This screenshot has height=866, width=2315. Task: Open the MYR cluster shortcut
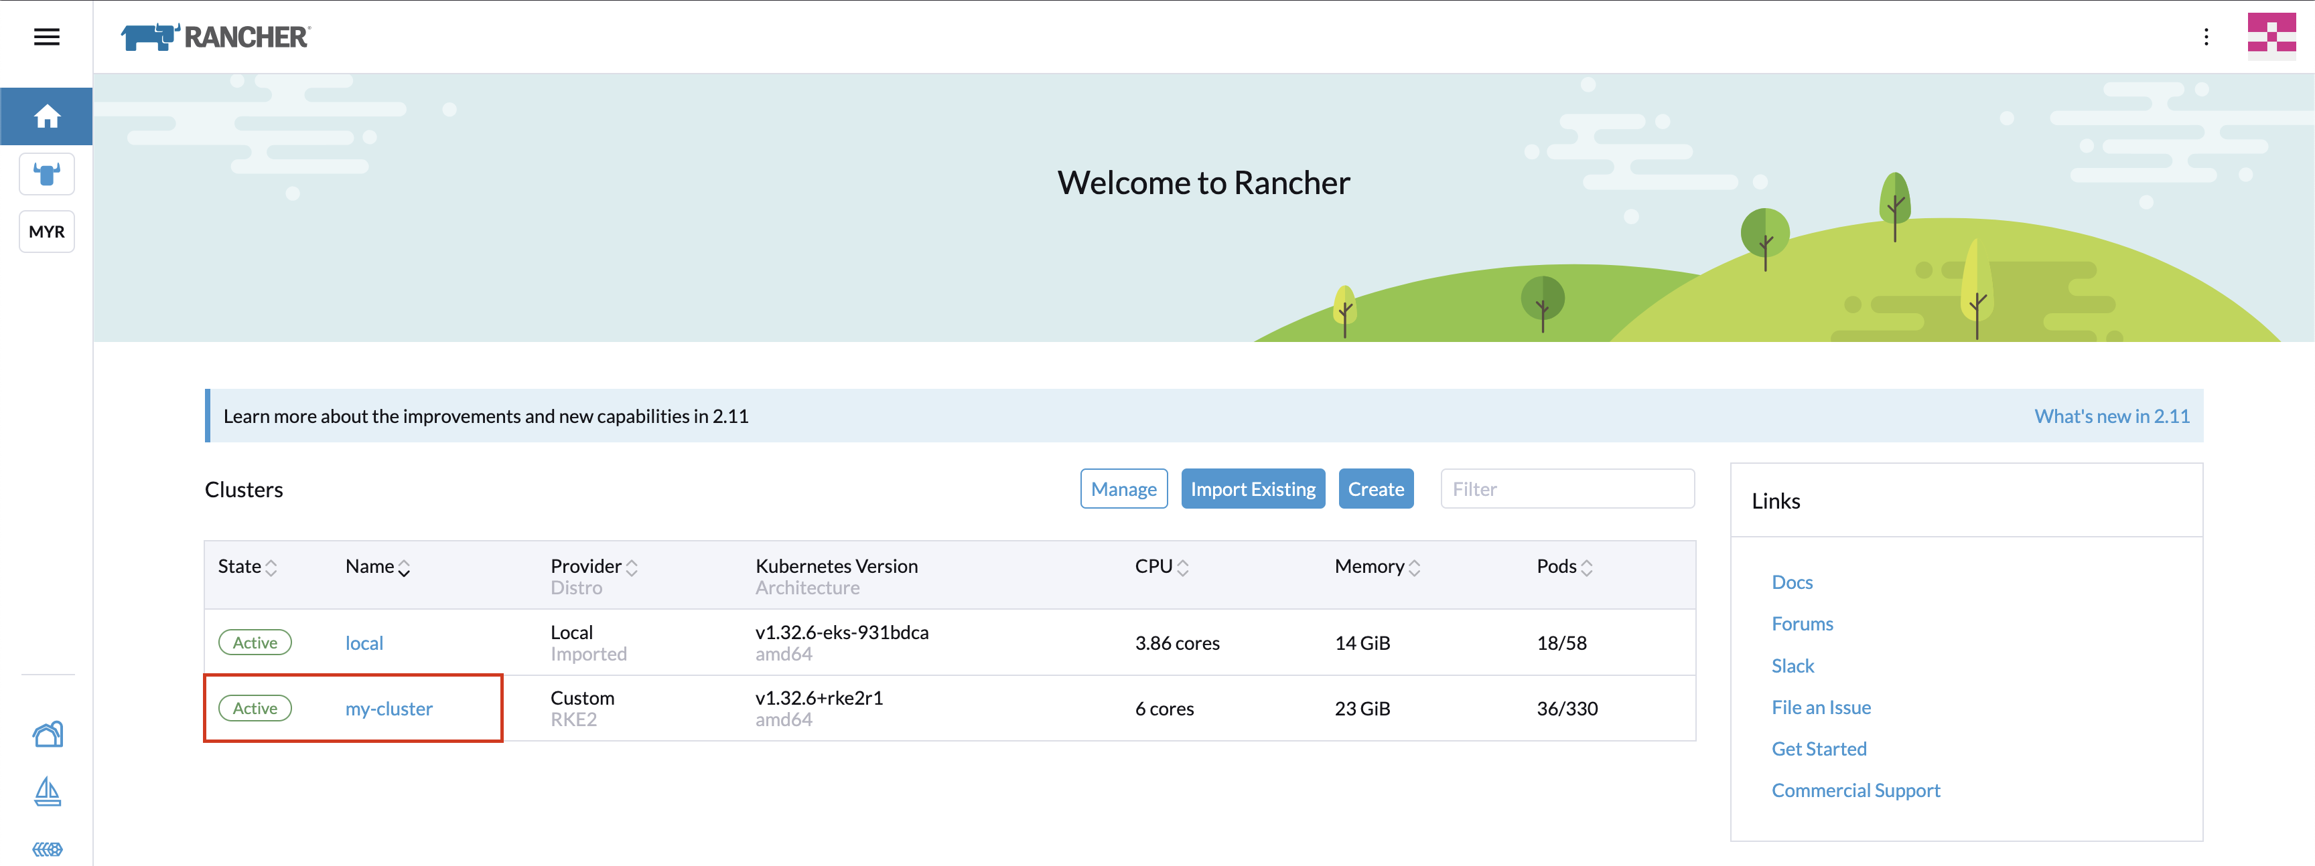point(47,232)
